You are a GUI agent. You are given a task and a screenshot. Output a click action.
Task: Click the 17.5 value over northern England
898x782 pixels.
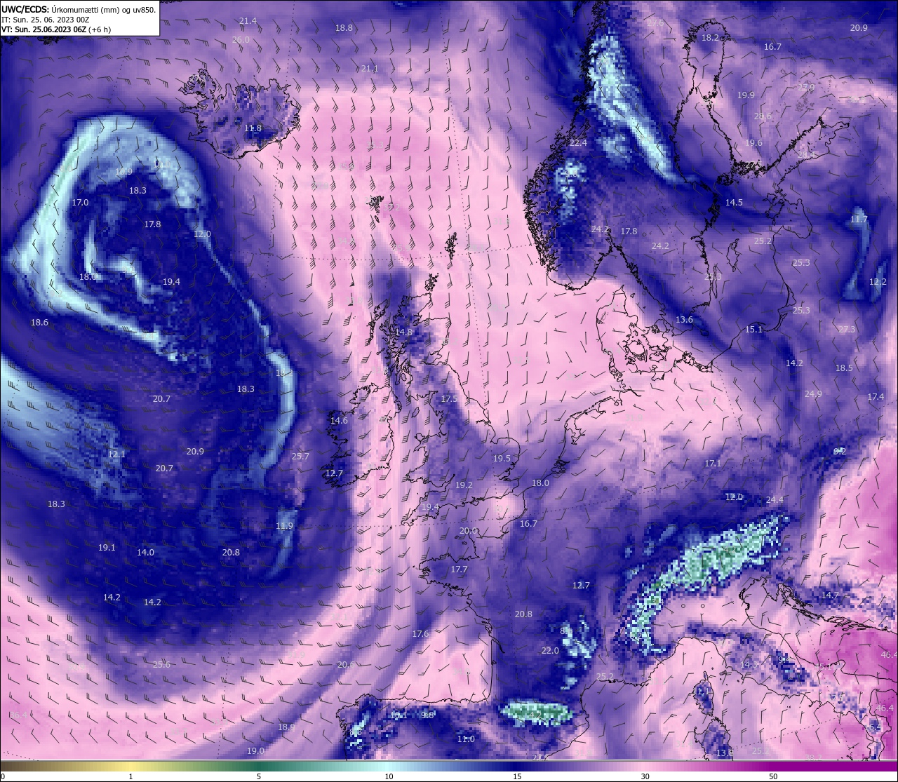tap(449, 398)
